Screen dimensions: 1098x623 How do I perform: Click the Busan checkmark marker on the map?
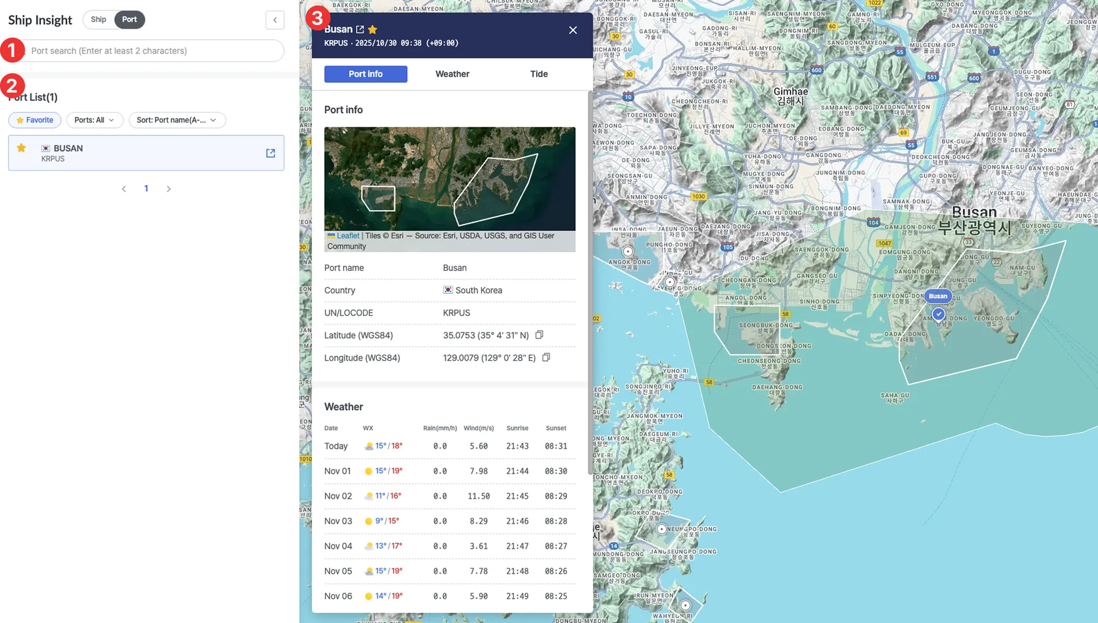pos(938,314)
